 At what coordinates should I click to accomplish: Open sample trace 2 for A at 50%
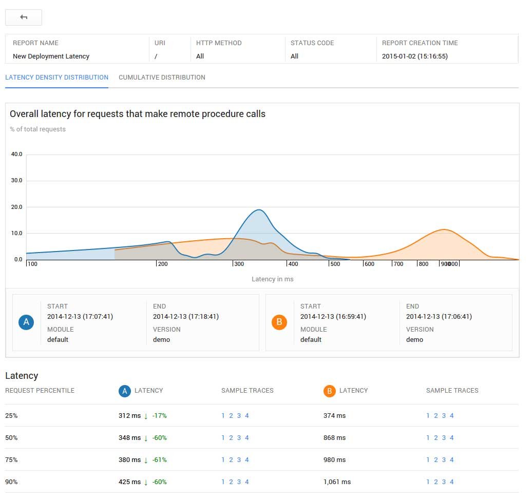[x=231, y=437]
